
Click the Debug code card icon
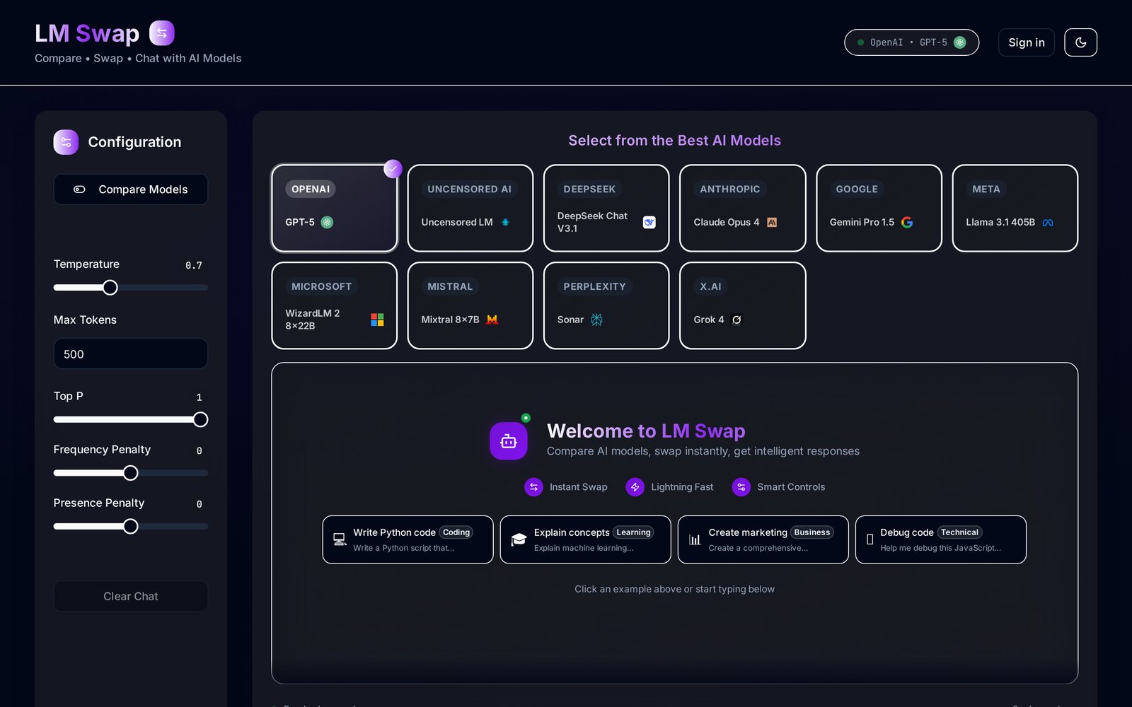[870, 539]
